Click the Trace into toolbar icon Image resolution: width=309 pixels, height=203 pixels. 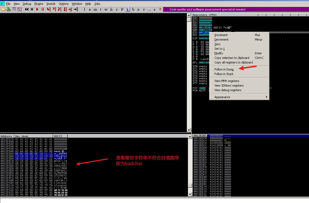coord(60,9)
